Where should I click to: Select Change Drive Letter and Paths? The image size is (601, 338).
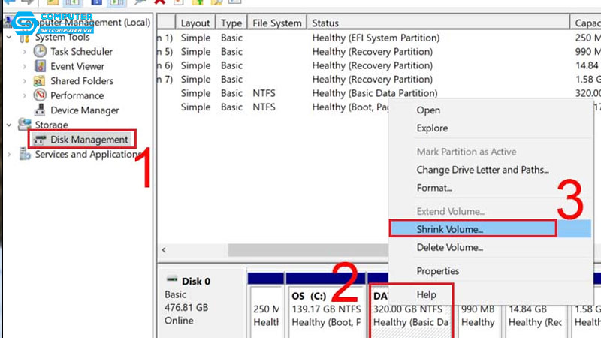(482, 170)
